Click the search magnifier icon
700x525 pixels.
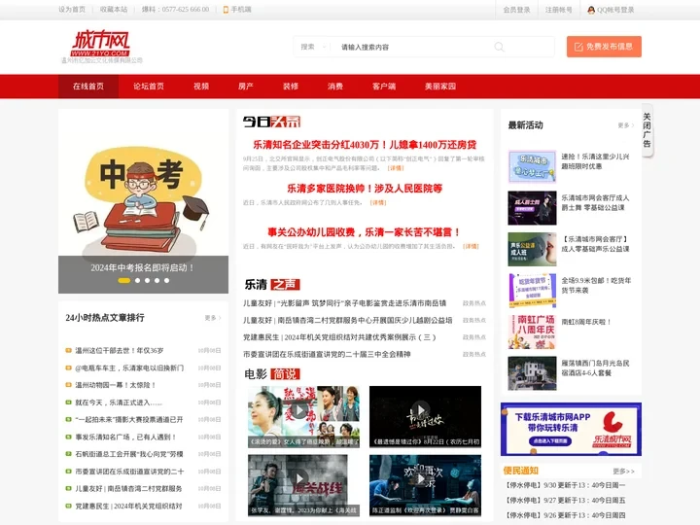pos(499,47)
